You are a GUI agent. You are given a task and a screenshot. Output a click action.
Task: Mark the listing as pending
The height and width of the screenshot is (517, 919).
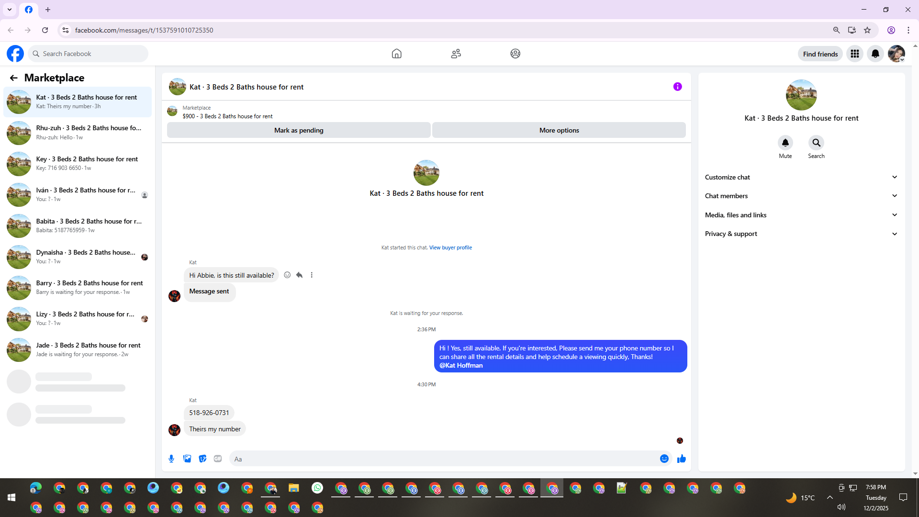pyautogui.click(x=299, y=130)
